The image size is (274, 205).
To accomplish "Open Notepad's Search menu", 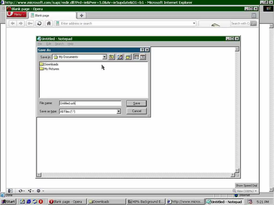I will pyautogui.click(x=59, y=44).
